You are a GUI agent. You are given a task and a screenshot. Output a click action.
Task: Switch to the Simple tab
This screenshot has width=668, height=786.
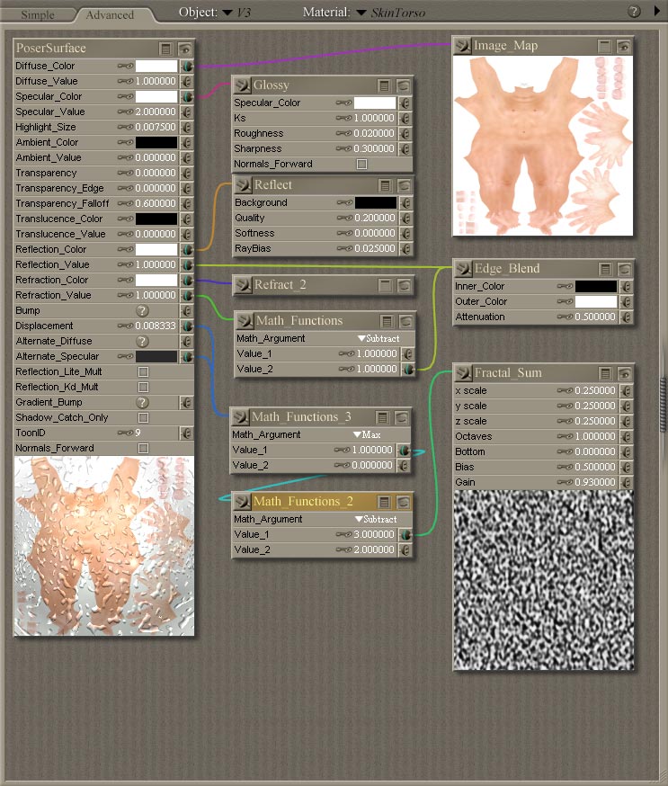38,15
